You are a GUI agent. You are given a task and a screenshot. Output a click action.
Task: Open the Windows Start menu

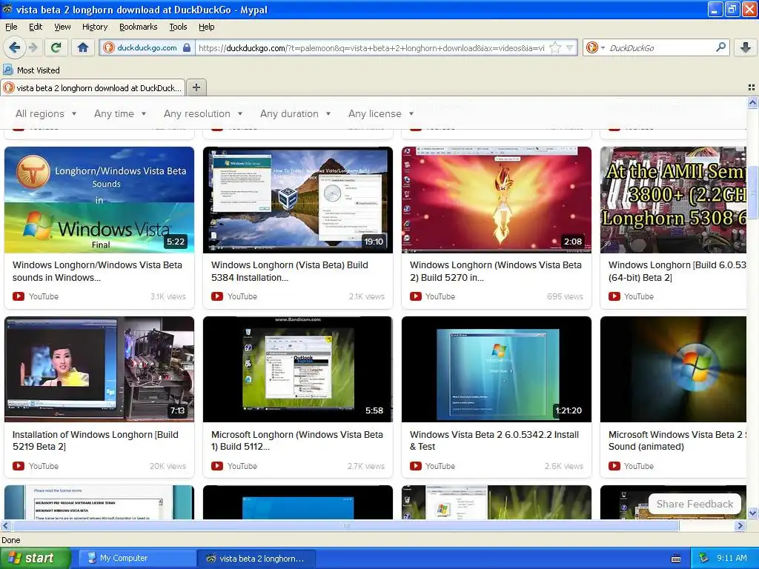pos(35,558)
